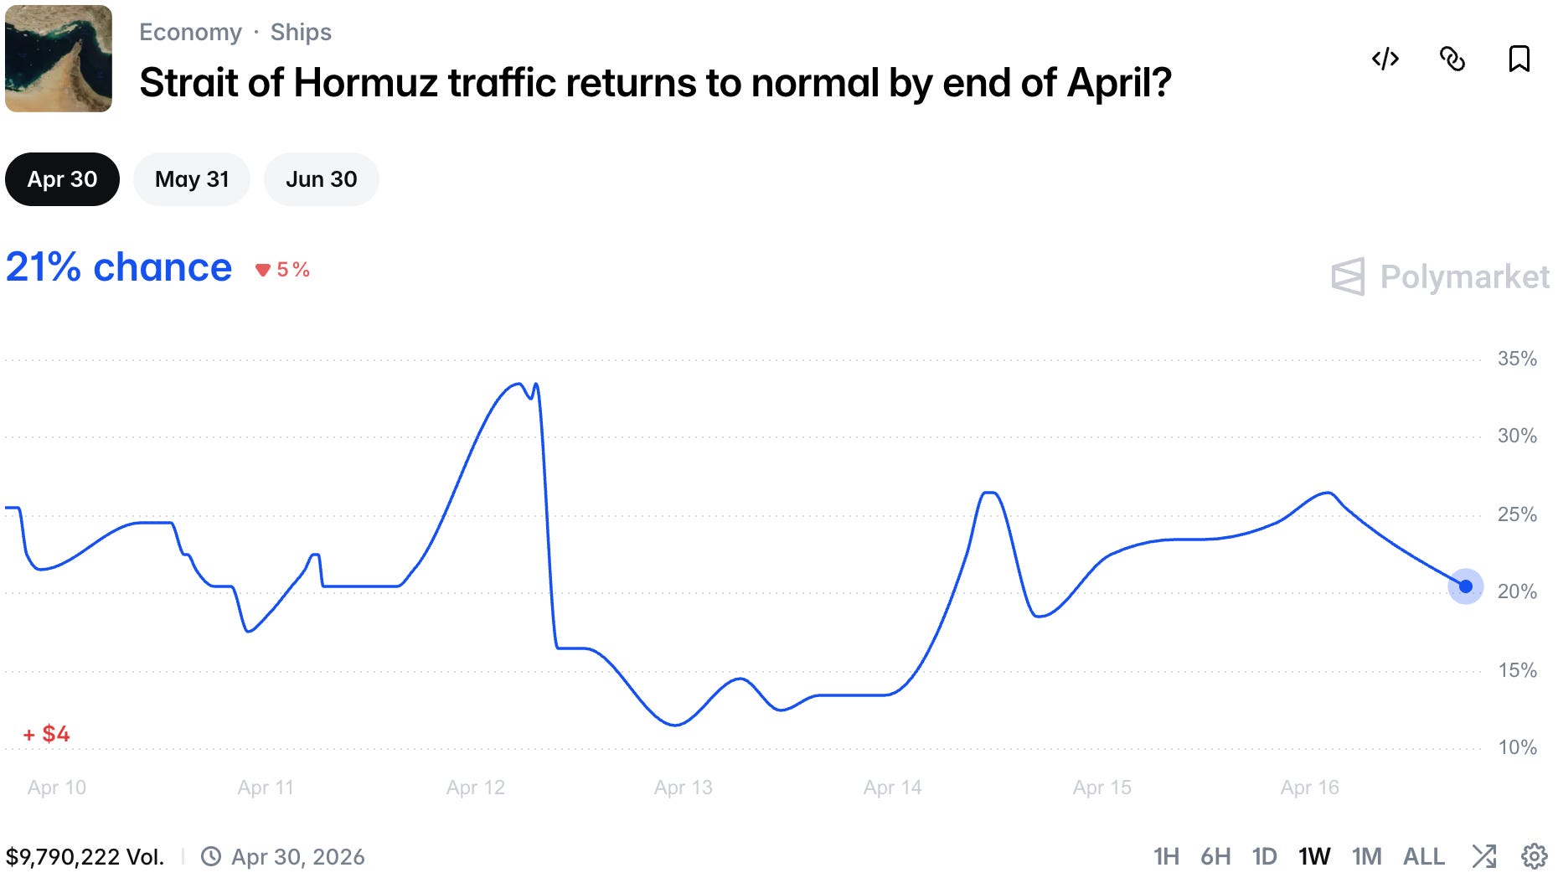Click the Polymarket logo watermark
Screen dimensions: 1558x878
pyautogui.click(x=1440, y=276)
